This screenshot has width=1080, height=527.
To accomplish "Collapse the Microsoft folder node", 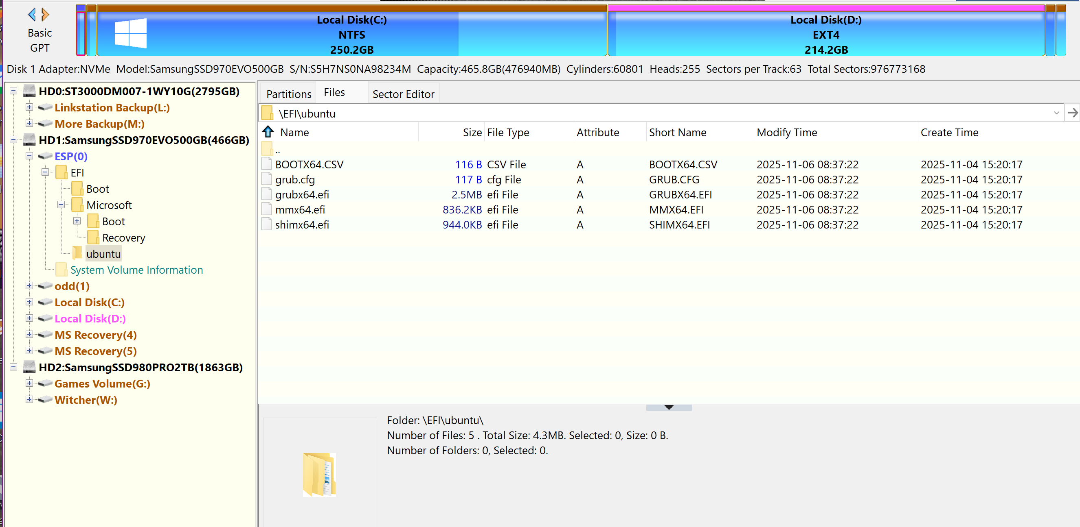I will coord(61,205).
